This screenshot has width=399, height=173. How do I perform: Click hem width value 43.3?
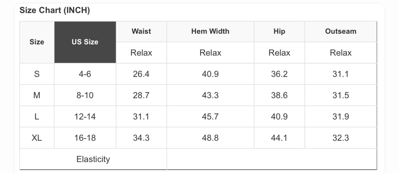point(210,95)
